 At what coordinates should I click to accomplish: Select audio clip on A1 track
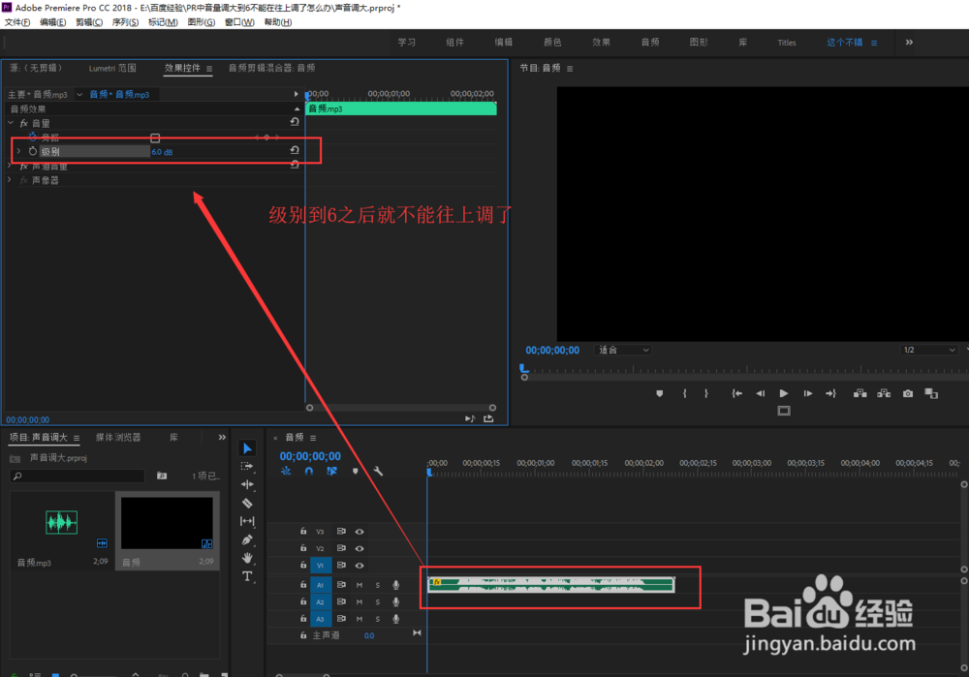[550, 584]
